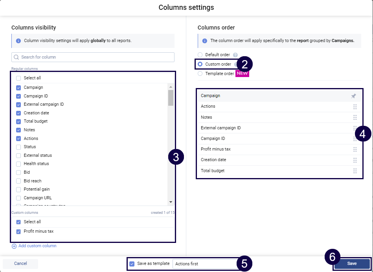Click drag handle beside Notes in order list

355,117
